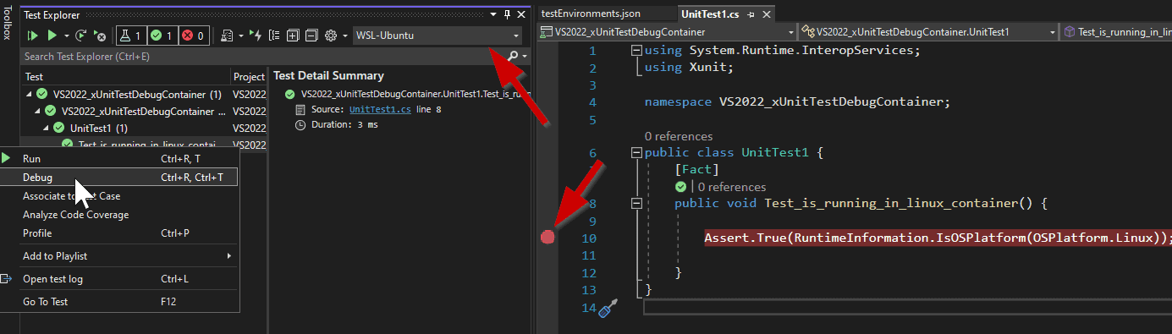This screenshot has height=334, width=1172.
Task: Click the Collapse All icon
Action: [311, 36]
